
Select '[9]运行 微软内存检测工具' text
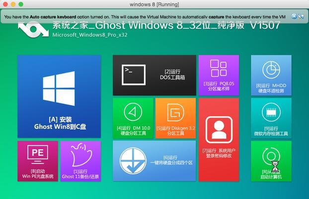(271, 131)
